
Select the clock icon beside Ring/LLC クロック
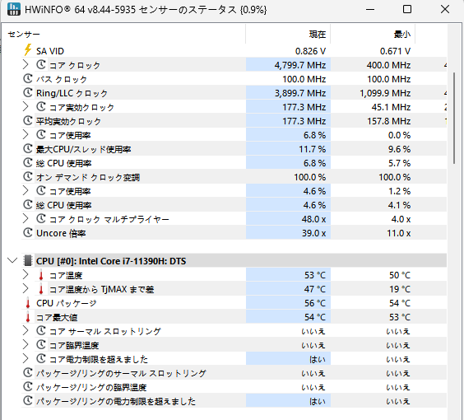[28, 92]
